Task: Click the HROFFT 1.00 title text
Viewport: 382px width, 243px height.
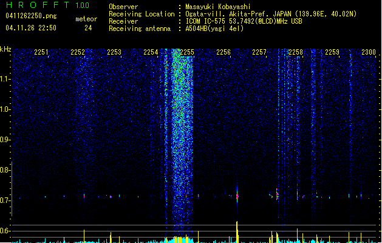Action: 47,5
